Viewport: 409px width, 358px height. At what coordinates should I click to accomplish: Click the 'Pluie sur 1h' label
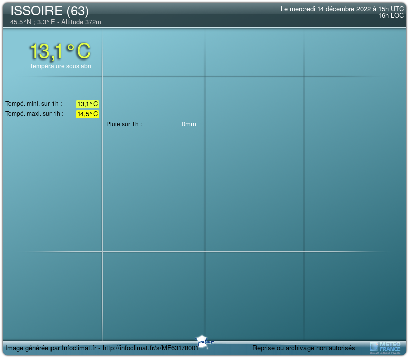pyautogui.click(x=124, y=124)
